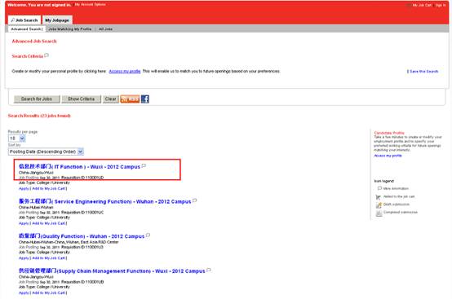Open the Results per page dropdown
The height and width of the screenshot is (299, 452).
point(16,139)
